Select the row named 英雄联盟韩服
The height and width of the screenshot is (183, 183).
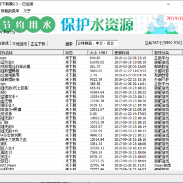coord(91,71)
